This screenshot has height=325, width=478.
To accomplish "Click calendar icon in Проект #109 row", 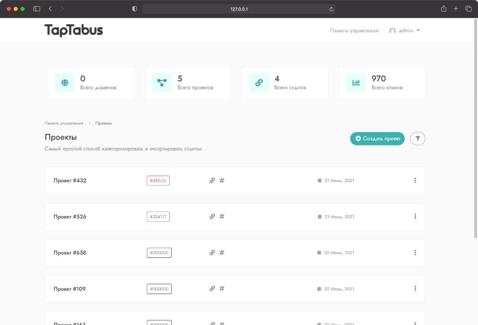I will 319,289.
